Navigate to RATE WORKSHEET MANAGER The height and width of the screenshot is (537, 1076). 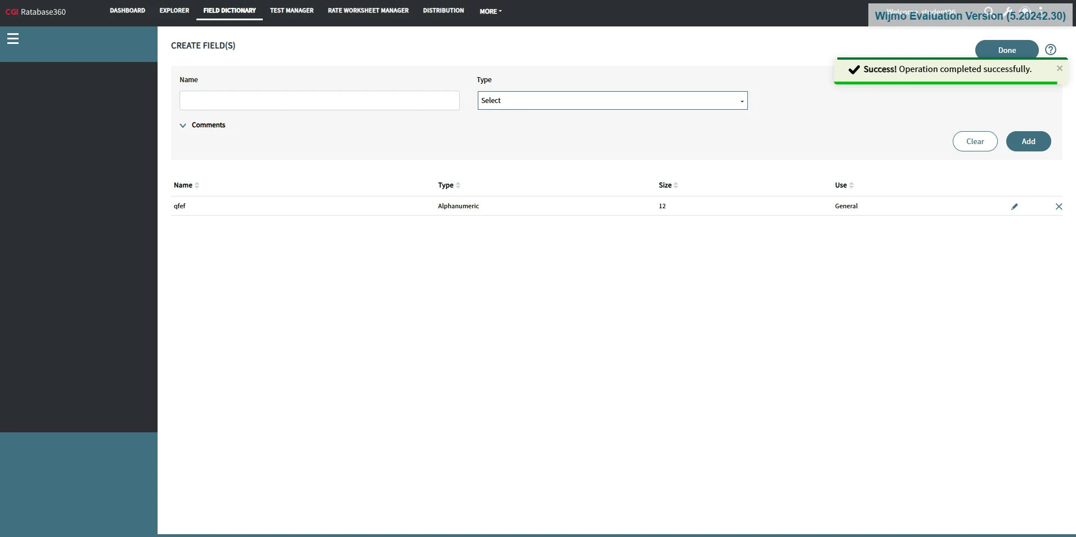click(x=368, y=10)
